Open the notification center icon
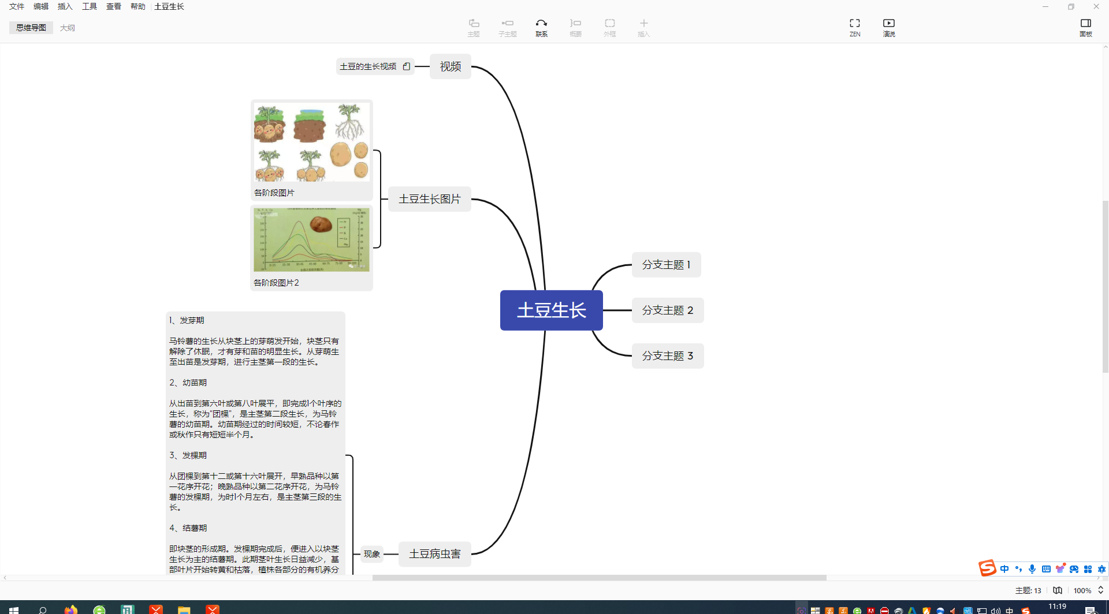 [x=1091, y=610]
